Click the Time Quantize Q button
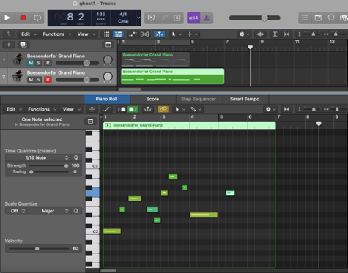This screenshot has width=348, height=273. 76,158
